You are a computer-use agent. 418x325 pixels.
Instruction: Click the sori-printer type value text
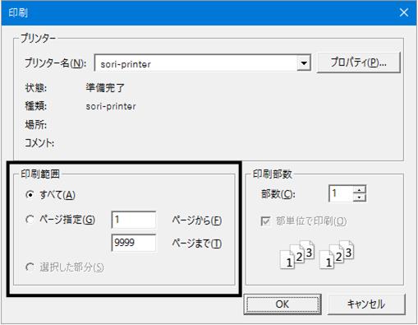tap(111, 106)
